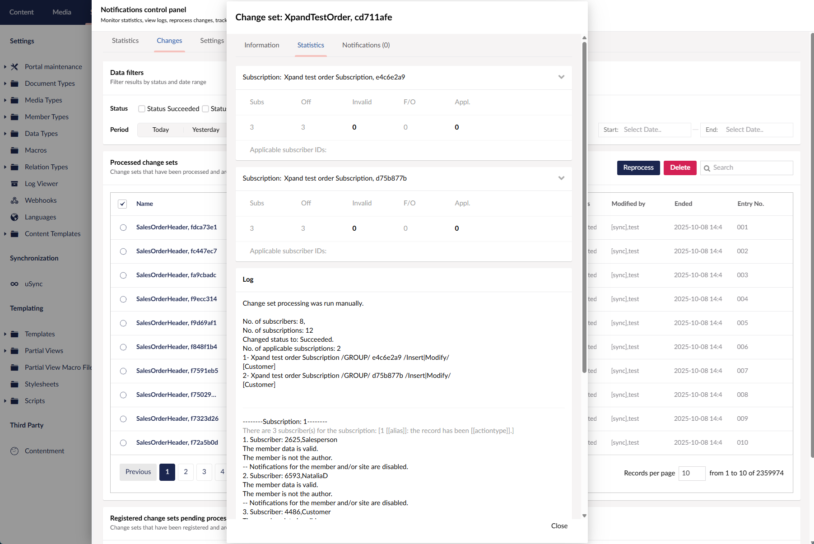Collapse the e4c6e2a9 subscription panel
The image size is (814, 544).
[561, 77]
